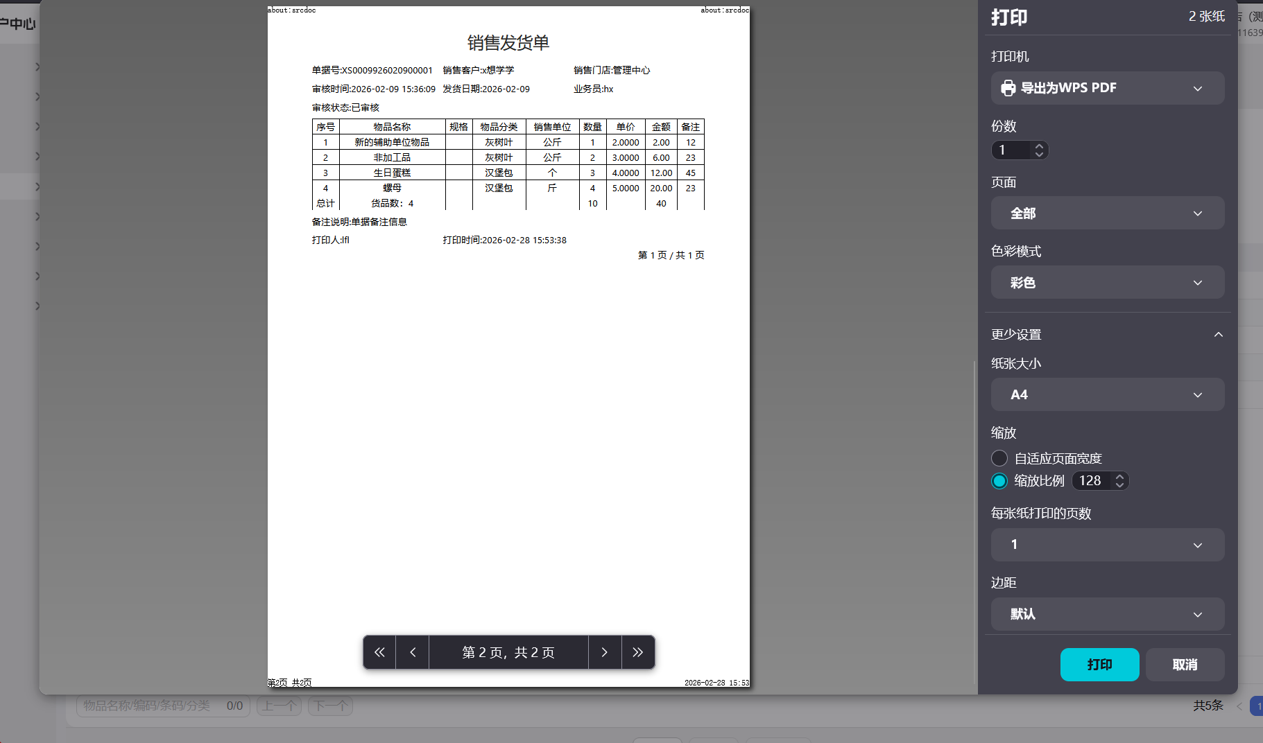The width and height of the screenshot is (1263, 743).
Task: Click the 新的辅助单位物品 table cell
Action: click(x=392, y=142)
